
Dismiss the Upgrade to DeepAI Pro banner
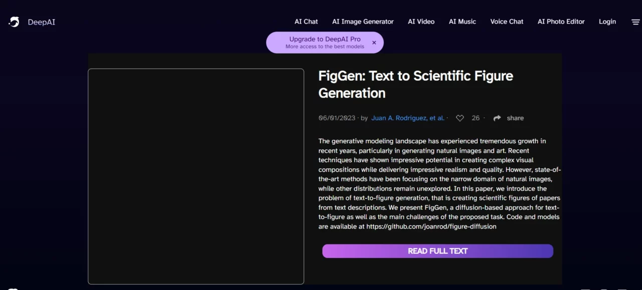coord(374,43)
